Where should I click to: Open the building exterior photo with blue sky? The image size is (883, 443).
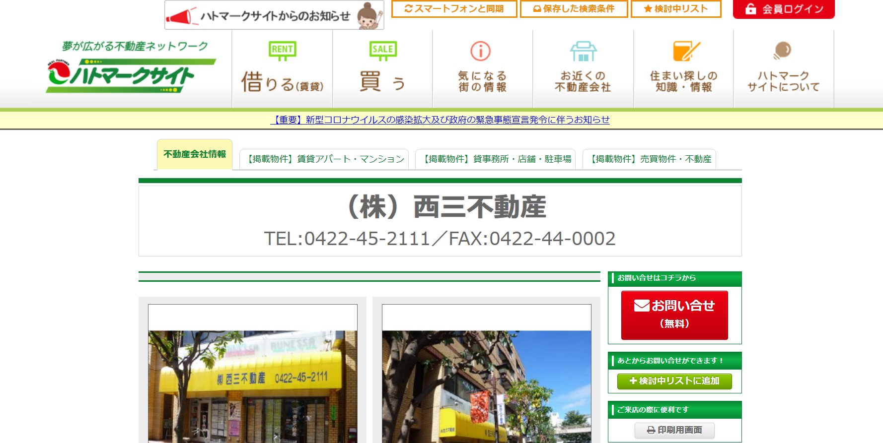[487, 374]
